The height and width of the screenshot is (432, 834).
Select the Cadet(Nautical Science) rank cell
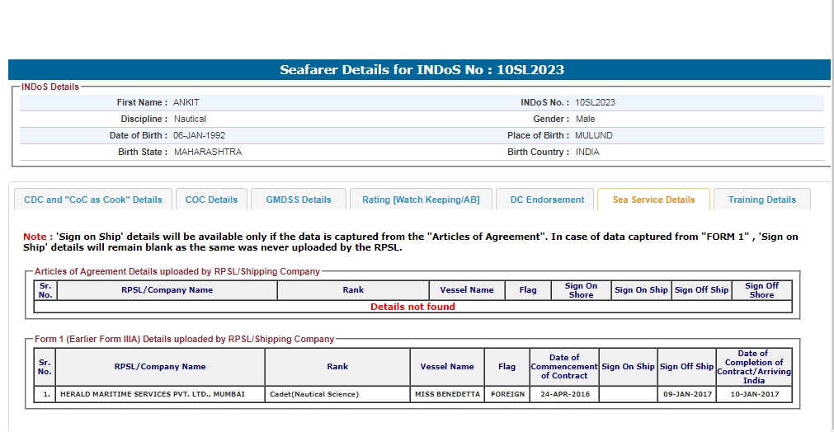314,394
